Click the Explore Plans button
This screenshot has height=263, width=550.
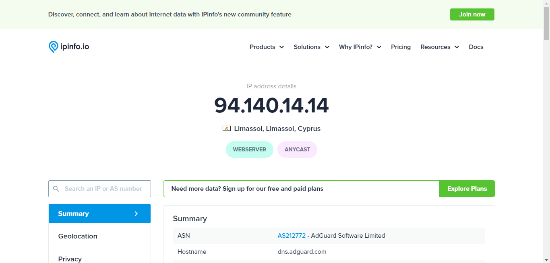(x=467, y=189)
